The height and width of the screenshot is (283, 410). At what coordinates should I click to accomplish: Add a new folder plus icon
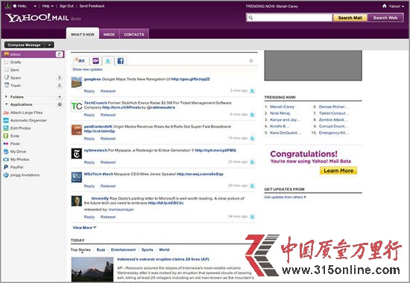click(60, 97)
